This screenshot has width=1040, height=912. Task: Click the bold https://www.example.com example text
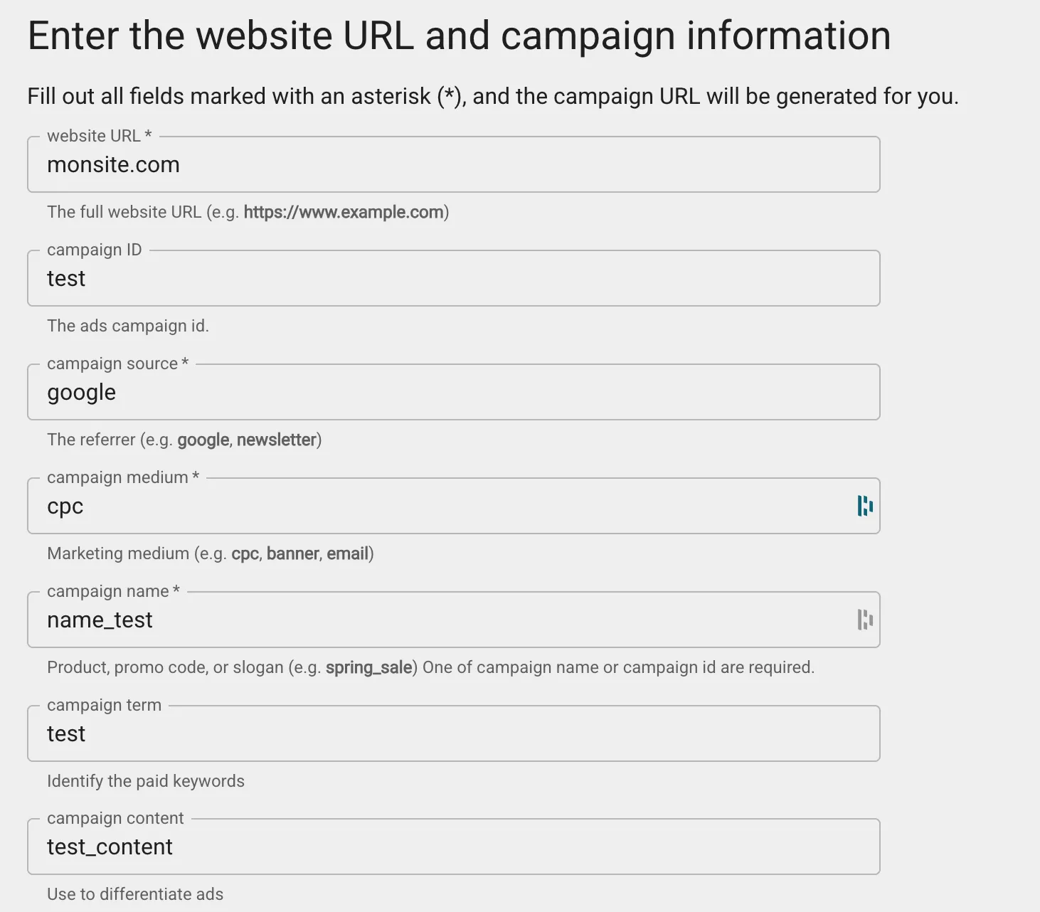[344, 212]
